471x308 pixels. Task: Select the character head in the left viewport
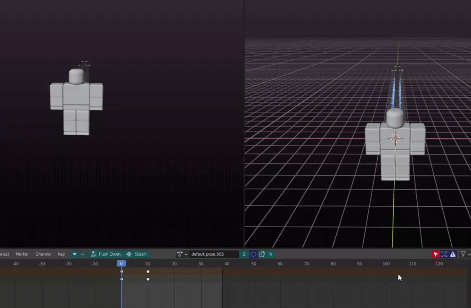tap(76, 76)
